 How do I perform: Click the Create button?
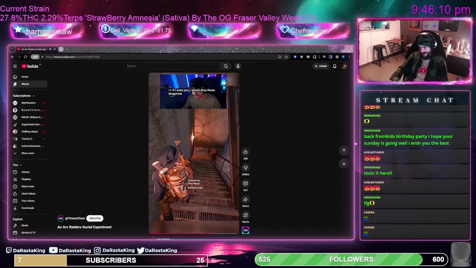(321, 66)
